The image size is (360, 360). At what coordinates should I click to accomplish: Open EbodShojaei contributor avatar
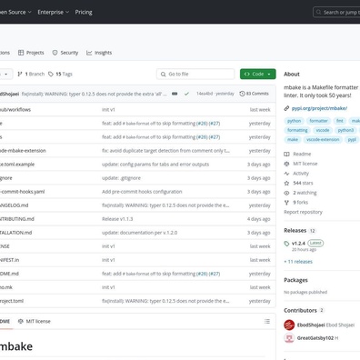click(x=289, y=325)
